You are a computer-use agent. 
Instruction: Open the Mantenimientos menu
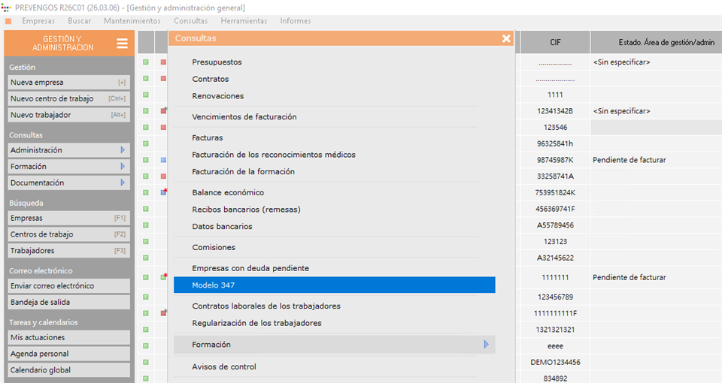pyautogui.click(x=132, y=21)
